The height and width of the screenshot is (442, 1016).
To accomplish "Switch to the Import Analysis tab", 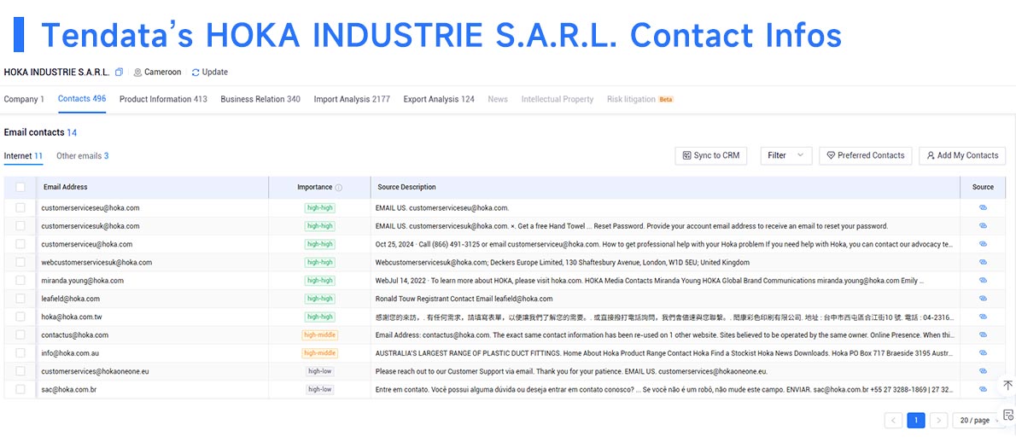I will (x=352, y=99).
